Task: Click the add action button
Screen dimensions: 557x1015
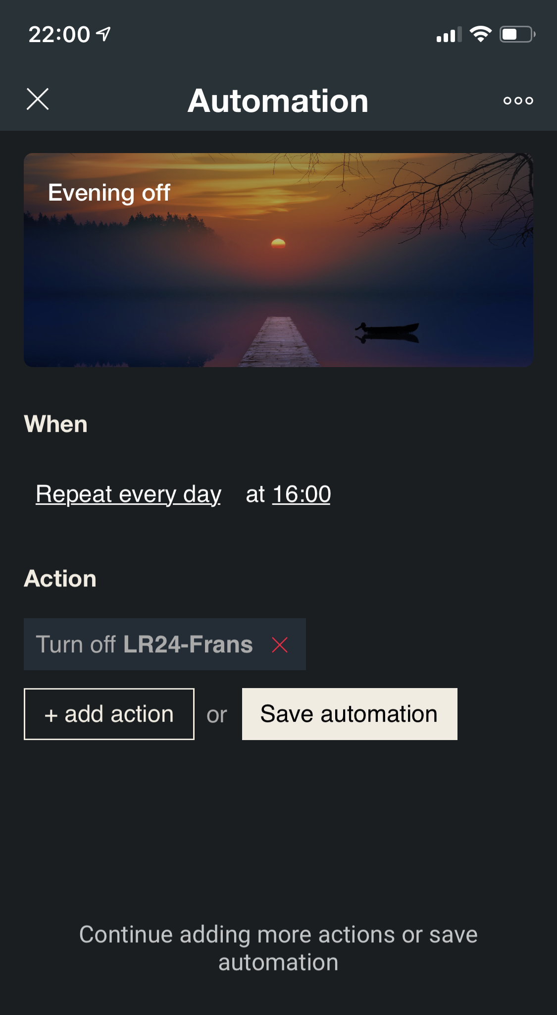Action: coord(109,714)
